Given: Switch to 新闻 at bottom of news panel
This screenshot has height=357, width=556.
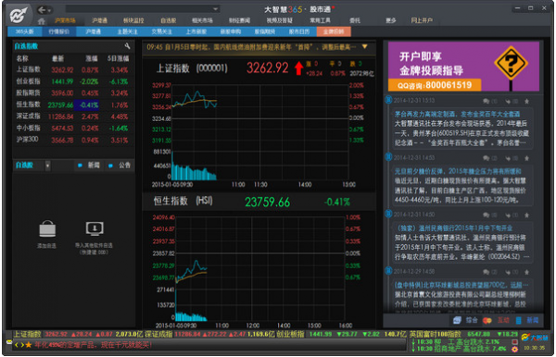Looking at the screenshot, I should click(x=527, y=321).
